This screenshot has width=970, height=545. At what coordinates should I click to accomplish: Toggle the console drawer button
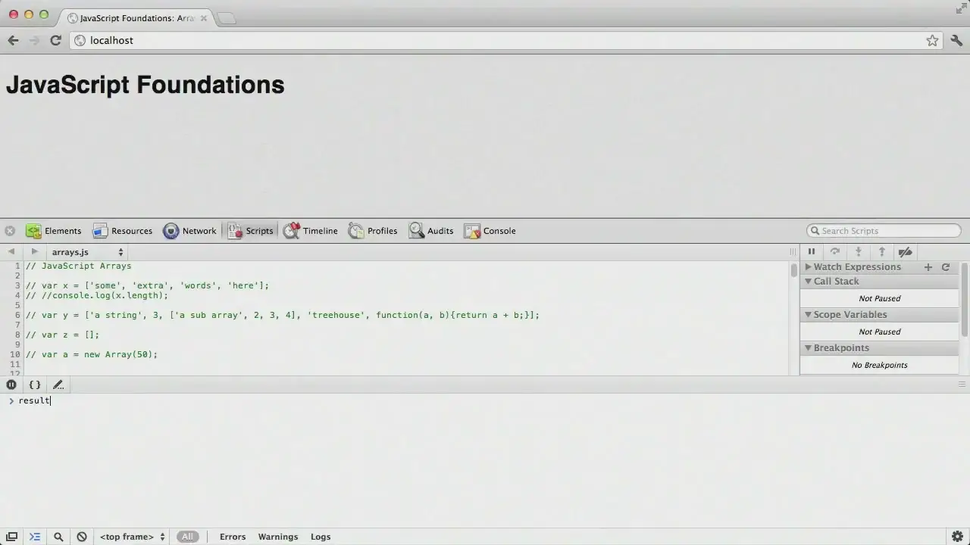coord(35,537)
